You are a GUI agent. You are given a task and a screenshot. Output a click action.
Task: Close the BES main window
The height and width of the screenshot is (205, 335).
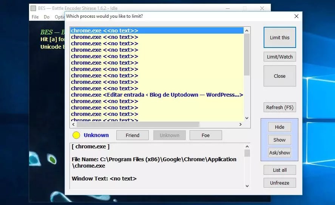click(x=262, y=8)
